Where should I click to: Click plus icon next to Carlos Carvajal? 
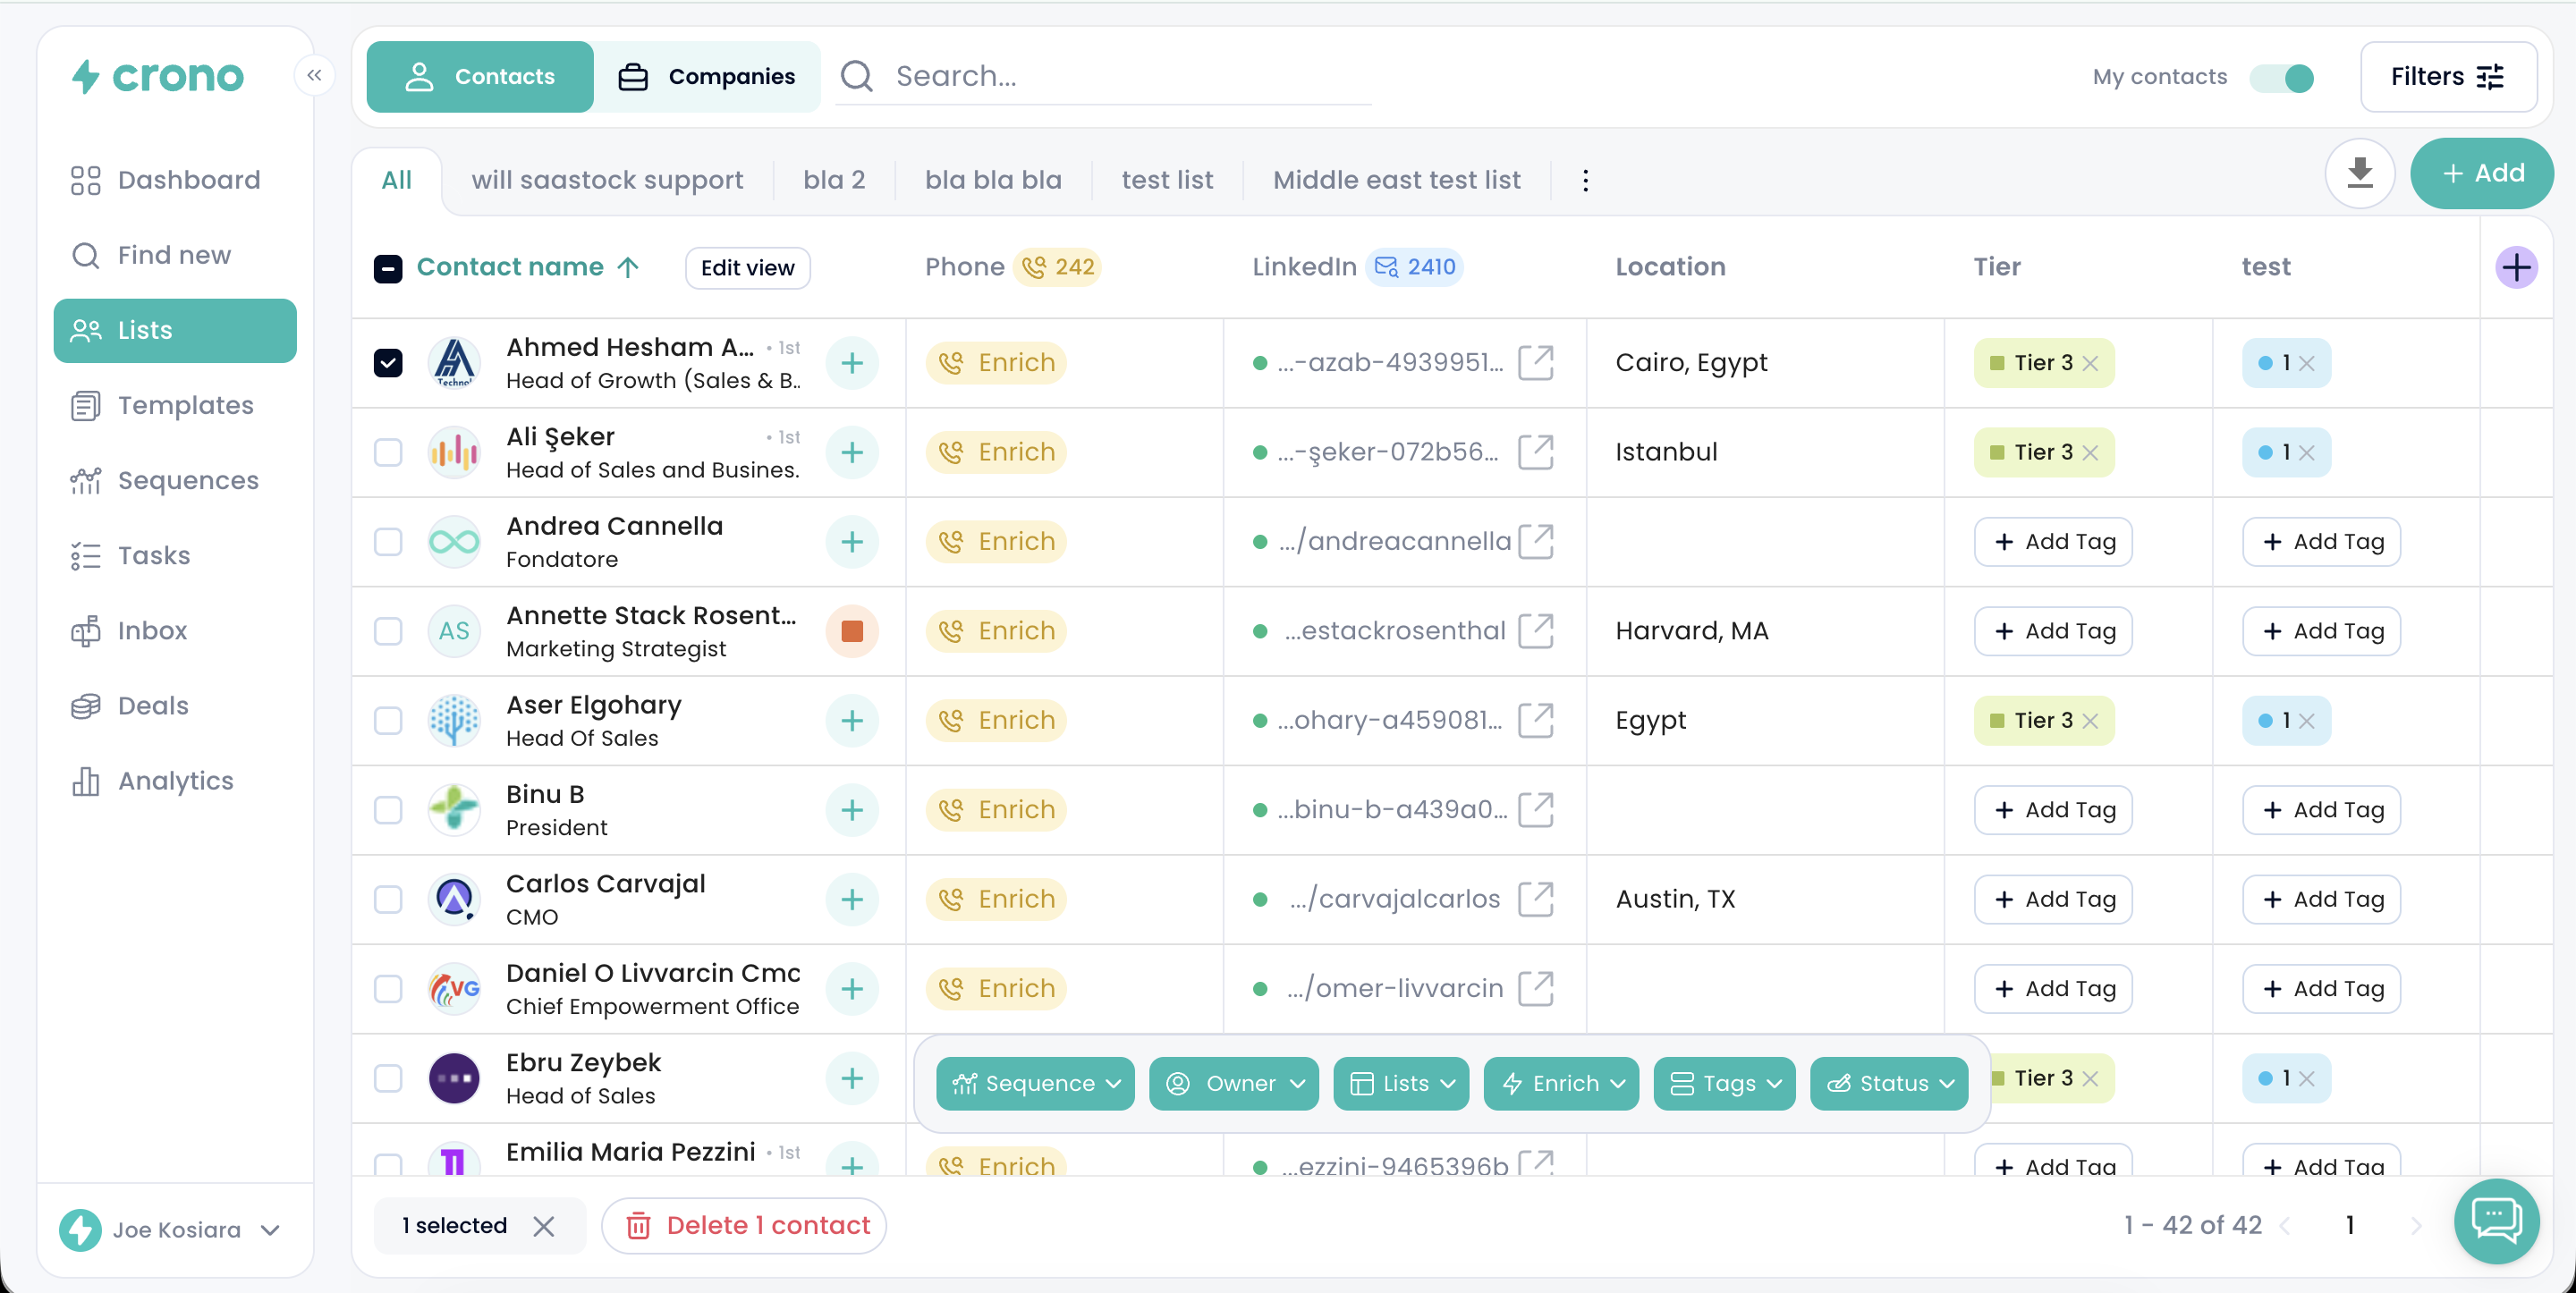(x=852, y=899)
